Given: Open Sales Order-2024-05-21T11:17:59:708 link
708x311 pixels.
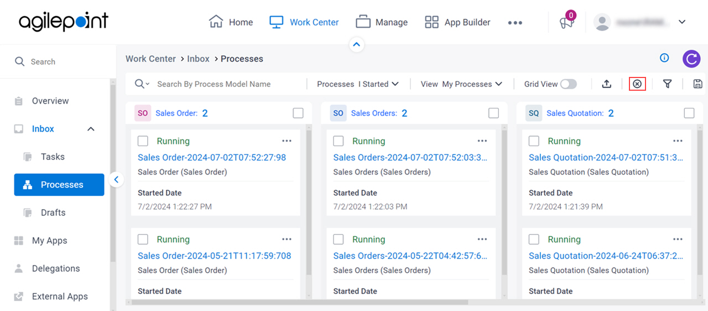Looking at the screenshot, I should click(x=215, y=256).
